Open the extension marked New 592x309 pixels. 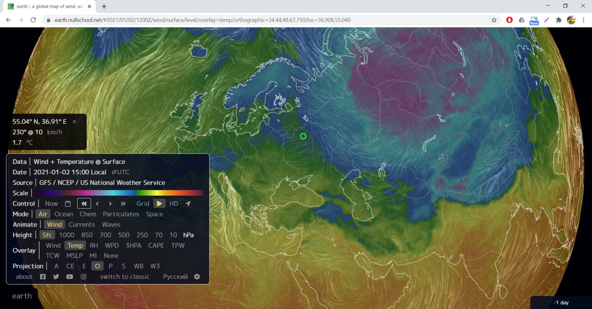coord(534,20)
